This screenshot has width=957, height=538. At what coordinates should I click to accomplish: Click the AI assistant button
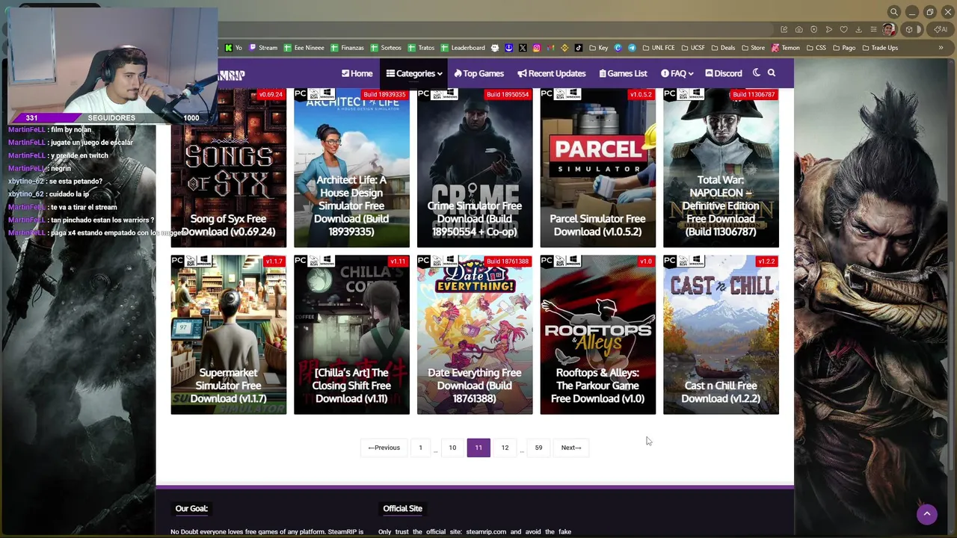click(x=940, y=30)
